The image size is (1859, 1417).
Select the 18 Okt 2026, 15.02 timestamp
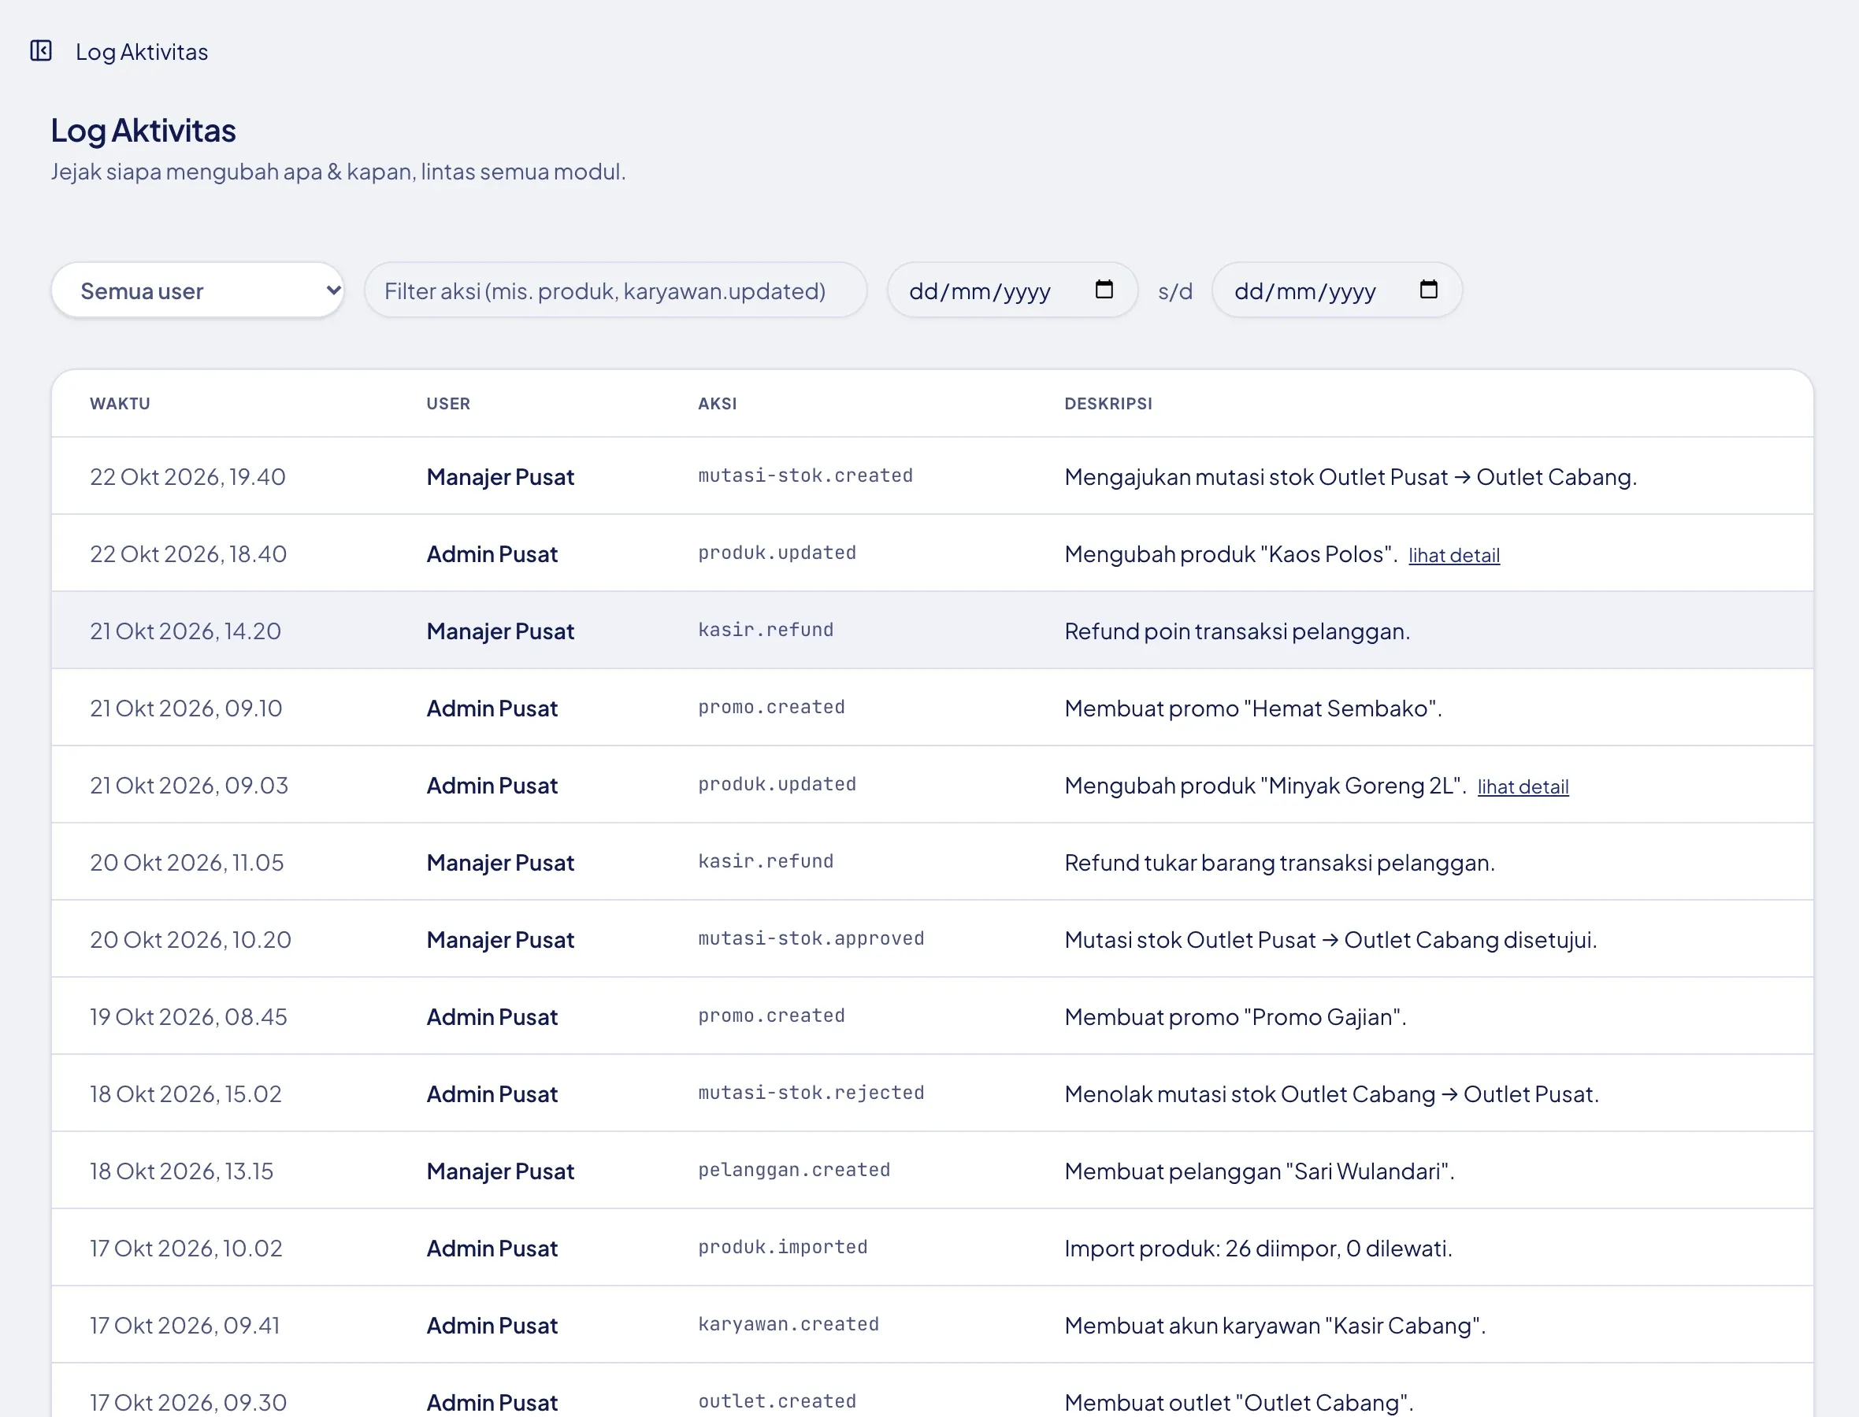pyautogui.click(x=186, y=1094)
